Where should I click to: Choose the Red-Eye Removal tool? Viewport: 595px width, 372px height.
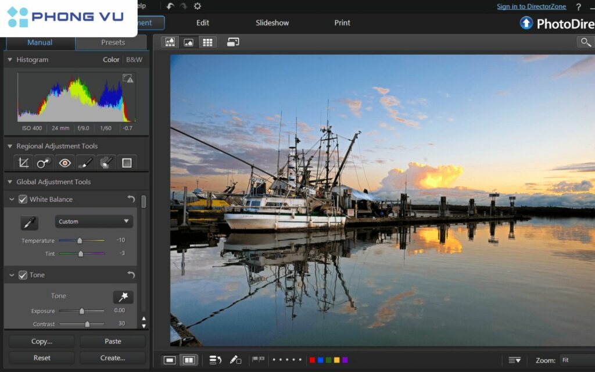click(64, 163)
